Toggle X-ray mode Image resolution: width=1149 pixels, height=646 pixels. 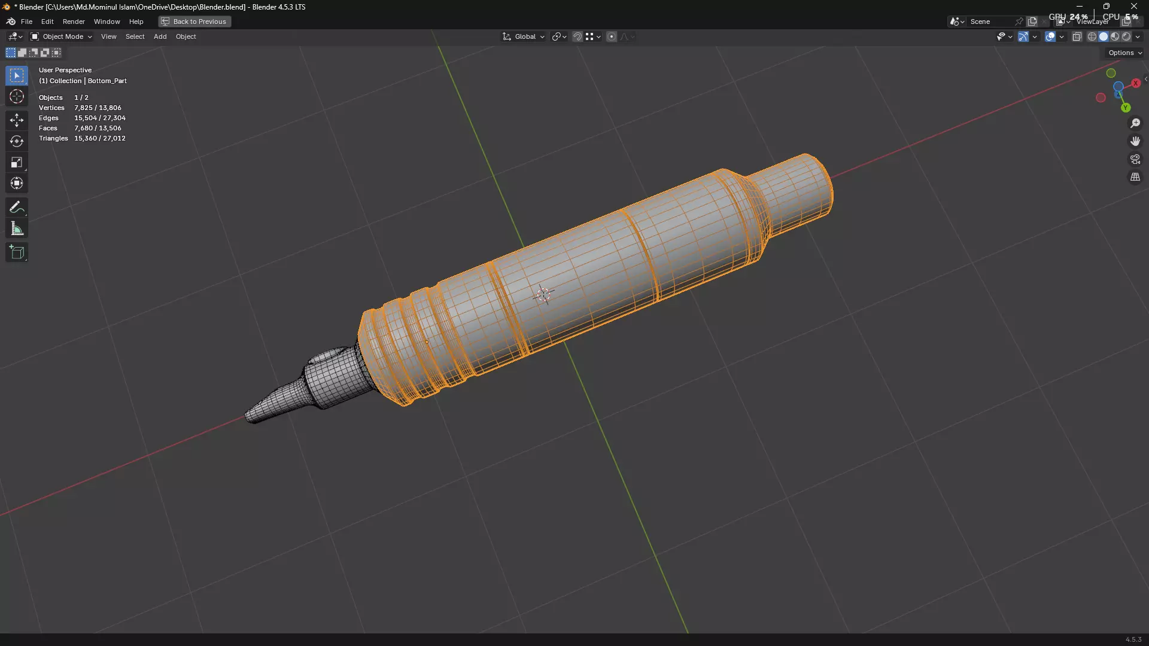(1077, 36)
